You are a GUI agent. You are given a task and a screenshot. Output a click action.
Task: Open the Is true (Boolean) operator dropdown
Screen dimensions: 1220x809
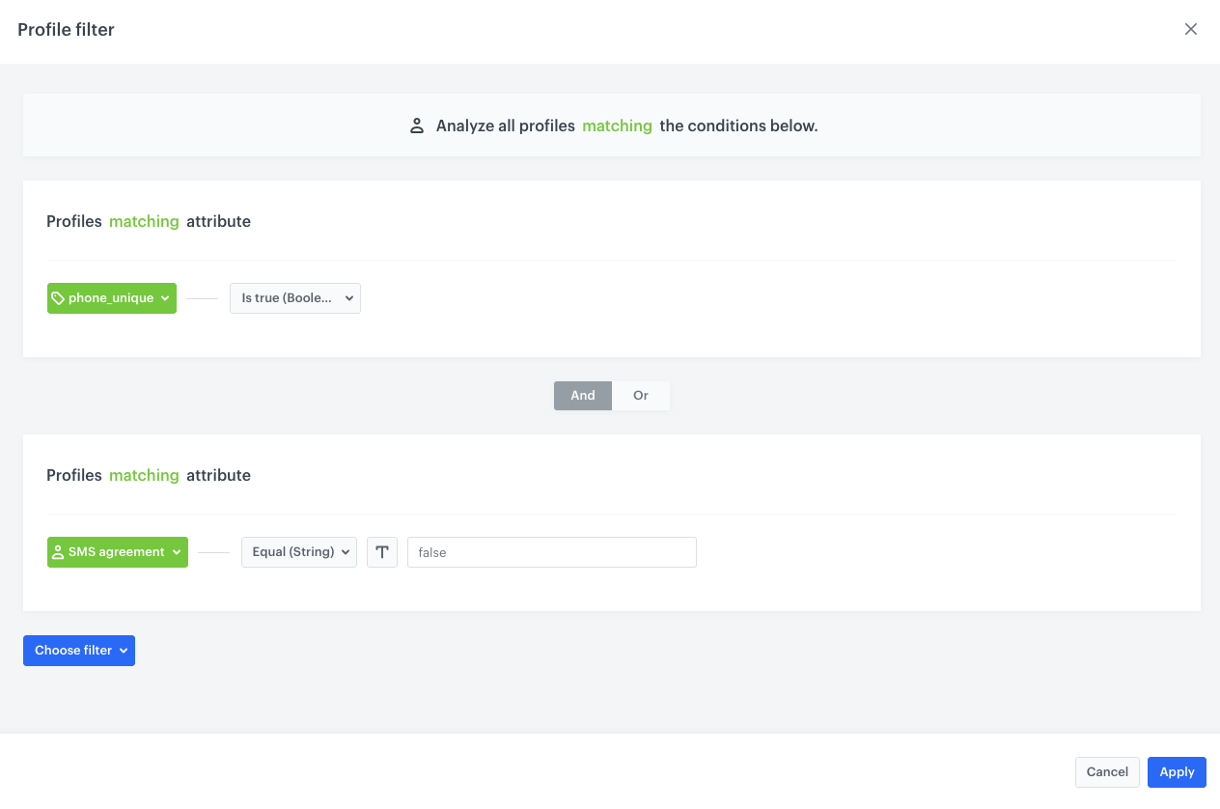tap(294, 298)
